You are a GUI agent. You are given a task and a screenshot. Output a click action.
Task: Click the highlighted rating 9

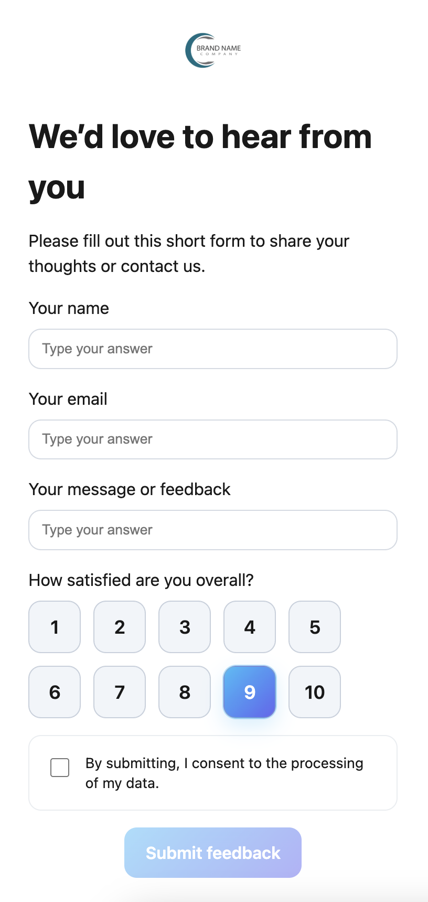[x=250, y=692]
